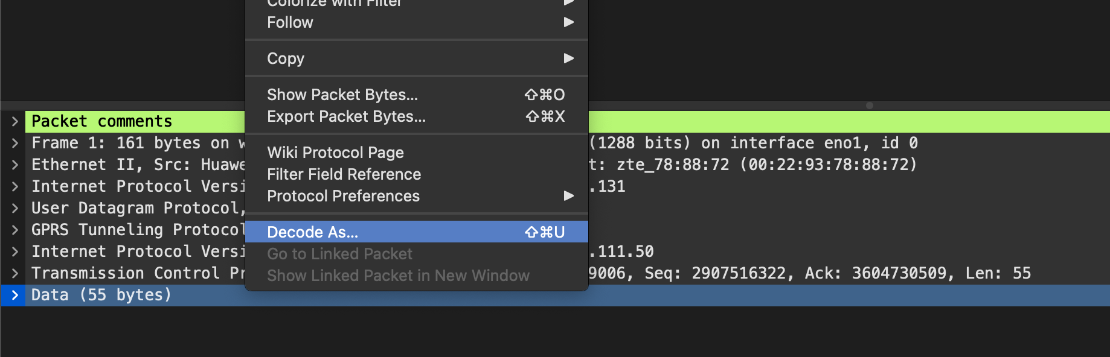Expand the User Datagram Protocol chevron
Image resolution: width=1110 pixels, height=357 pixels.
(14, 208)
